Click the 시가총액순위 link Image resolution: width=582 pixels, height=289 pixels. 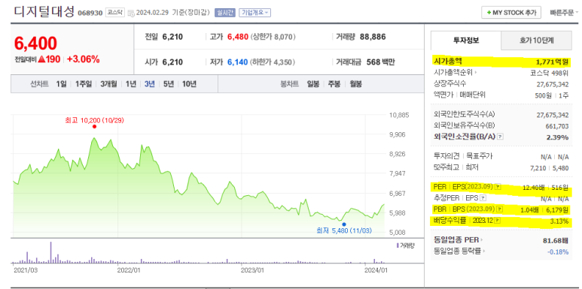point(453,73)
